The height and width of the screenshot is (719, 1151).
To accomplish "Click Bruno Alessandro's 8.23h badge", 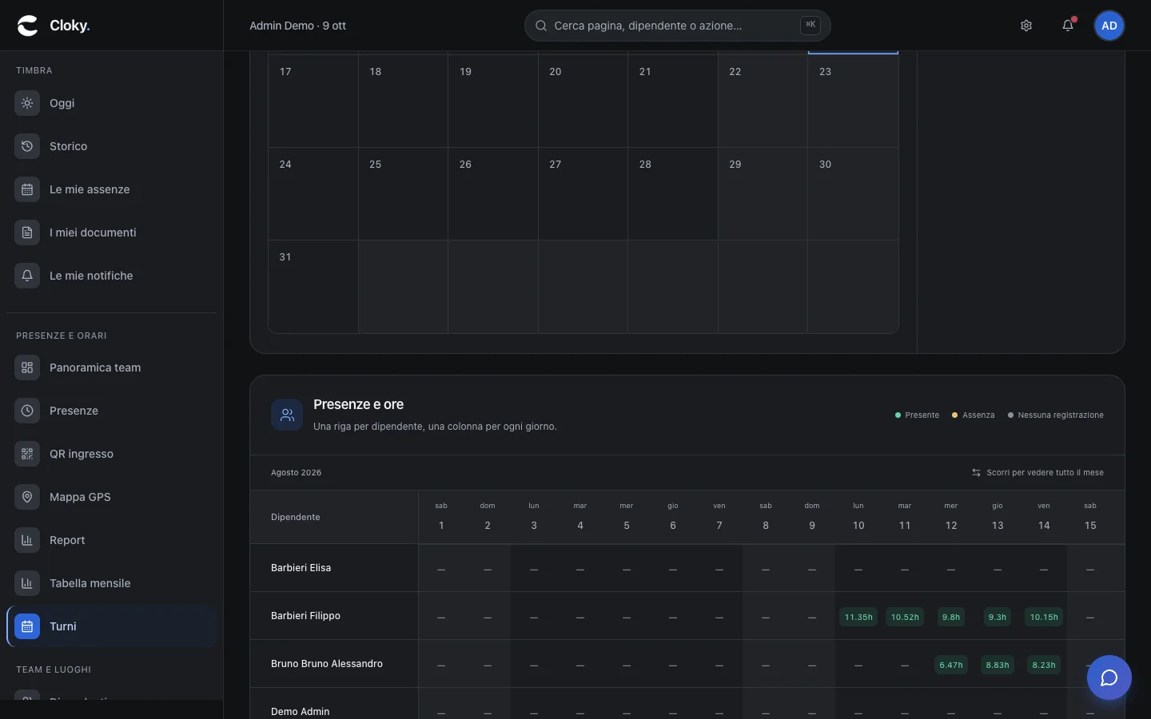I will point(1044,665).
